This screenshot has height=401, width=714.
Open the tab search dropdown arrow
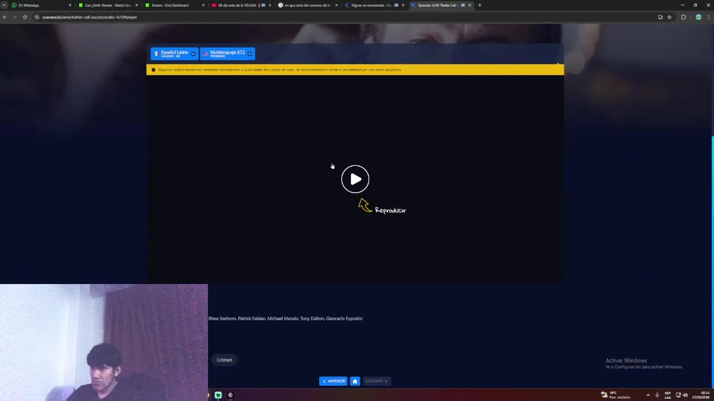4,5
